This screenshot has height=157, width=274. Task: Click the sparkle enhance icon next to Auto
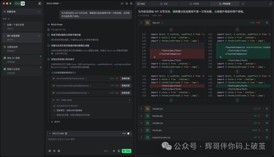(x=114, y=151)
